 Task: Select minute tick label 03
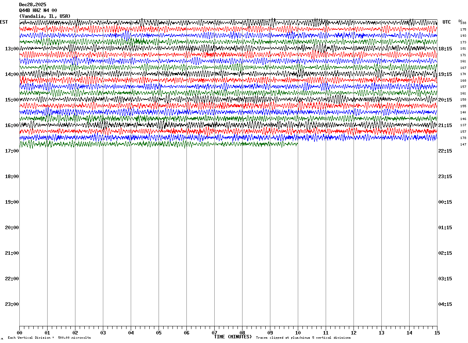click(103, 333)
